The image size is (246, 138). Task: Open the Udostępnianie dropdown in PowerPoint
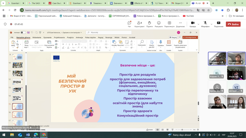pyautogui.click(x=190, y=37)
